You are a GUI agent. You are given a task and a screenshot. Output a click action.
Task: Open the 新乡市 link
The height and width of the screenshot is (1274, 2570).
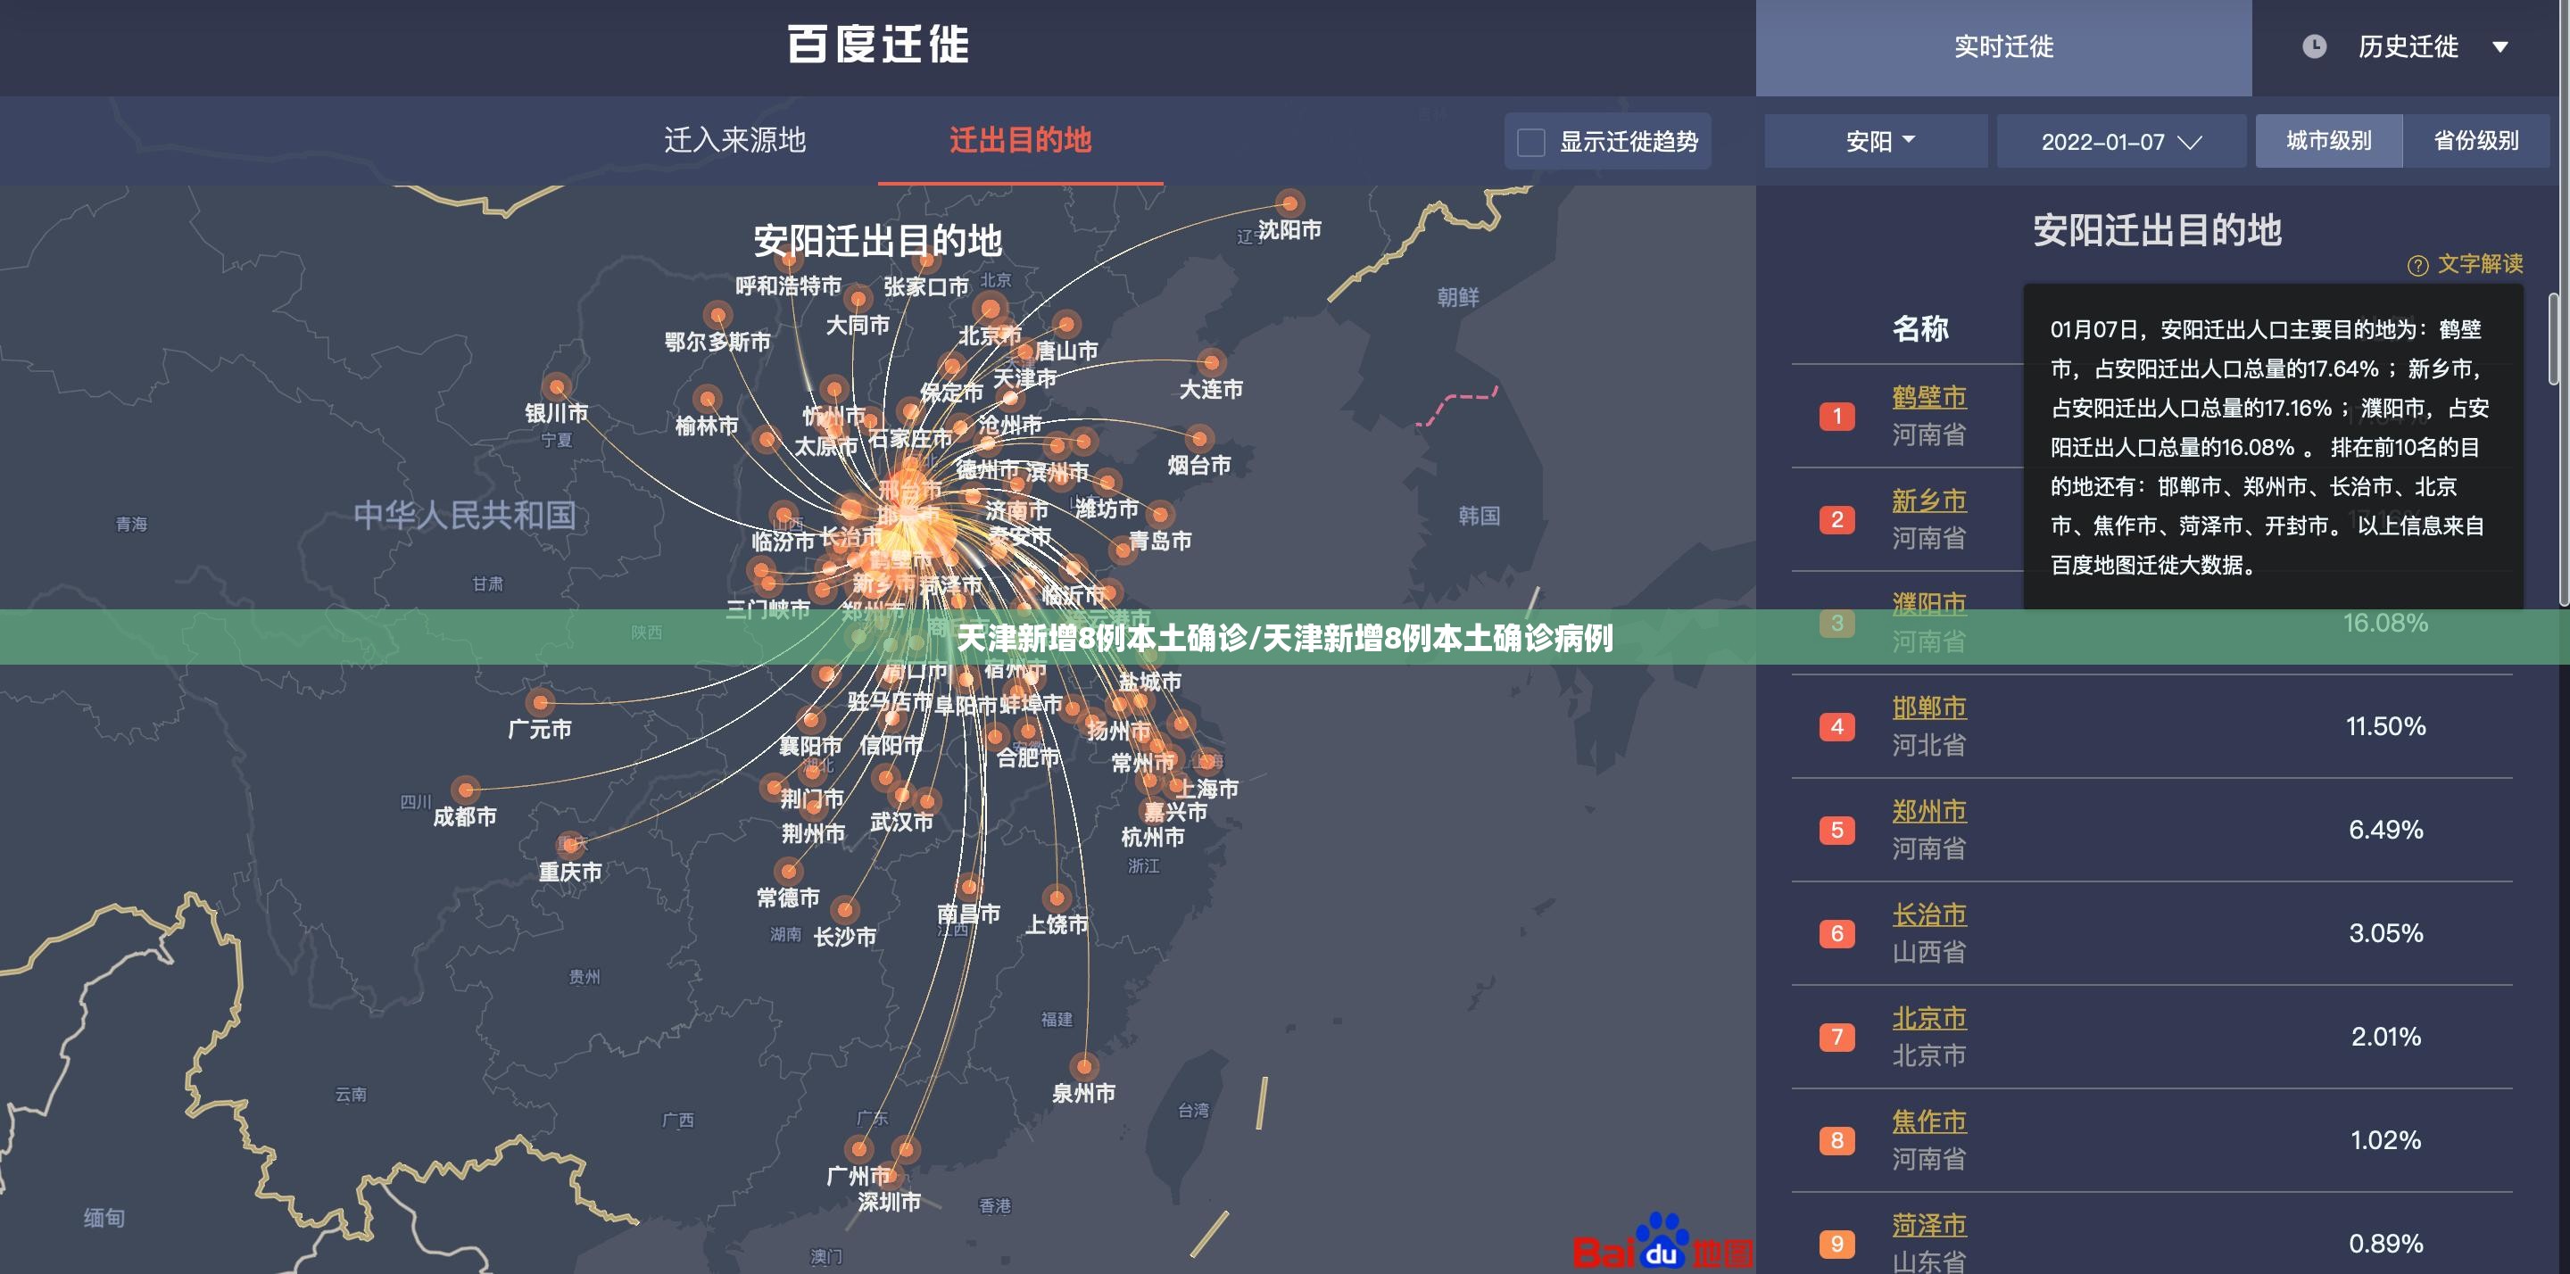point(1928,500)
